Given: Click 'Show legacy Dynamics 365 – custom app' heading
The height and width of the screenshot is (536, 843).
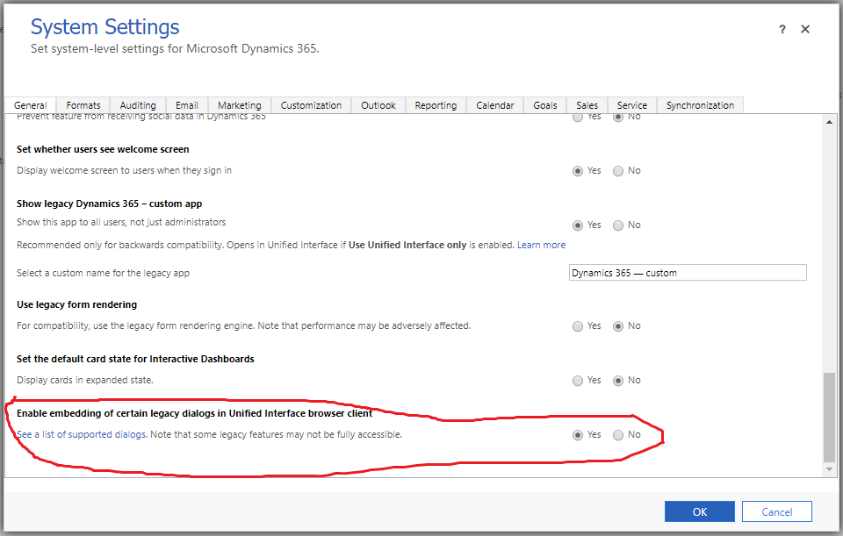Looking at the screenshot, I should (x=109, y=204).
